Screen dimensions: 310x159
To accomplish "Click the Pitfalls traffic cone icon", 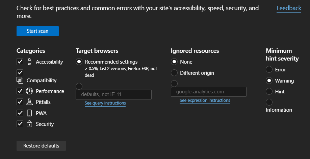I will coord(29,102).
